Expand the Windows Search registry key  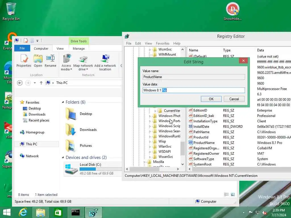tap(150, 131)
